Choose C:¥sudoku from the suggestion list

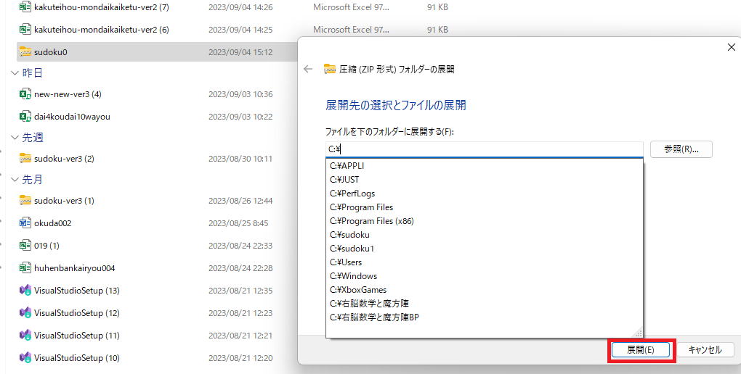click(x=485, y=235)
